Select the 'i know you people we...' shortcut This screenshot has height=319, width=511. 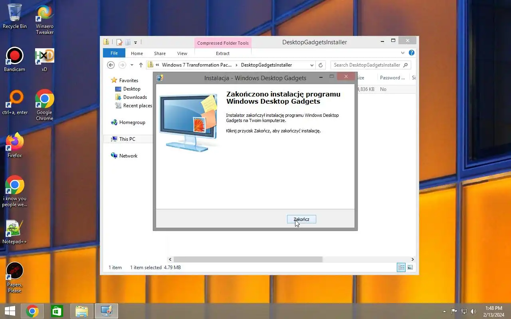(x=15, y=191)
